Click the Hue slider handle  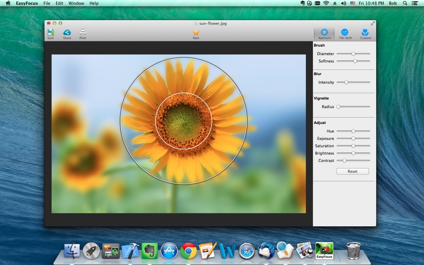click(x=353, y=131)
